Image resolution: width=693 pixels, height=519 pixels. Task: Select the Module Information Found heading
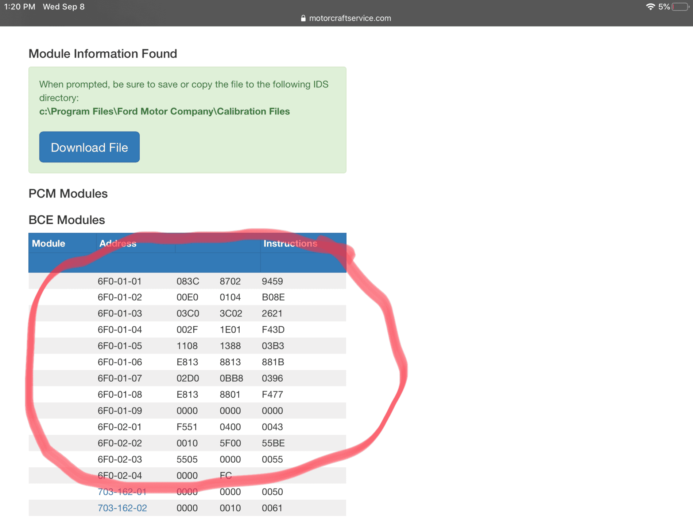point(103,54)
